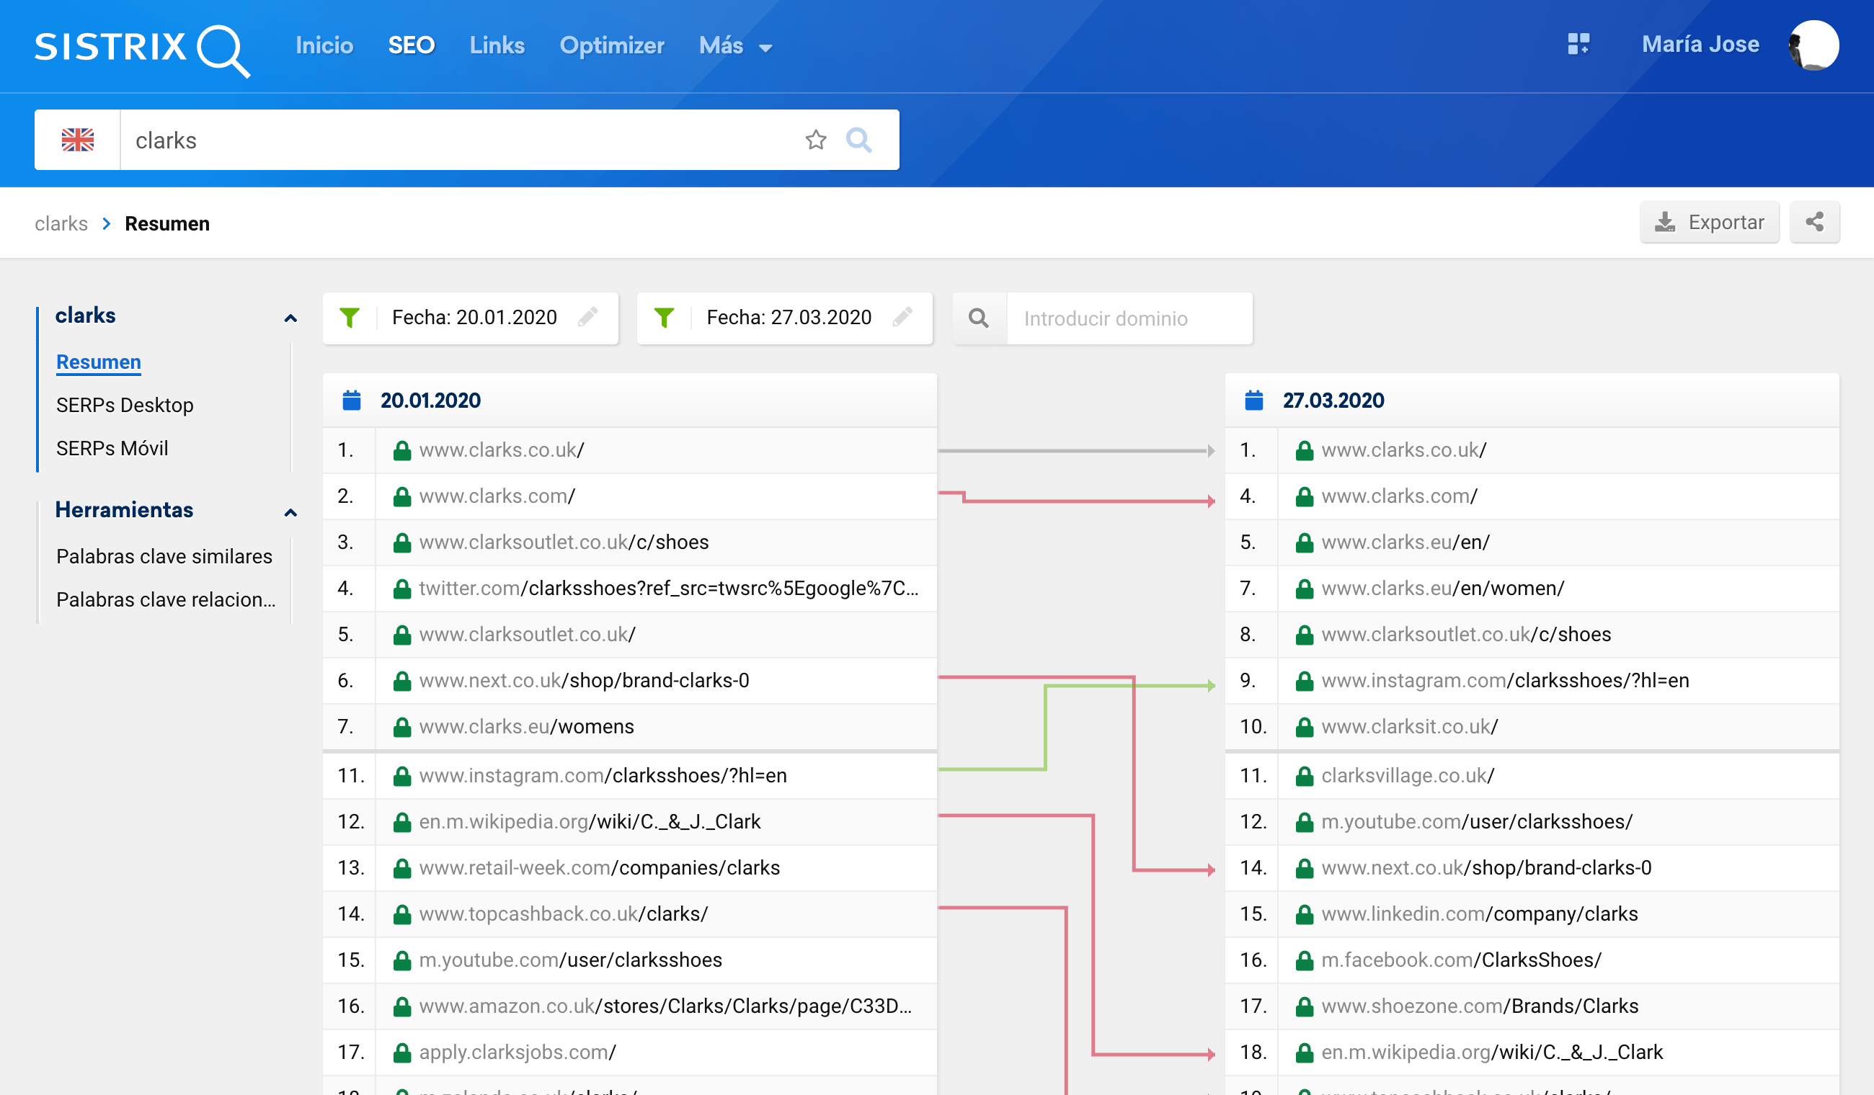Screen dimensions: 1874x1095
Task: Click the Exportar button
Action: [x=1709, y=222]
